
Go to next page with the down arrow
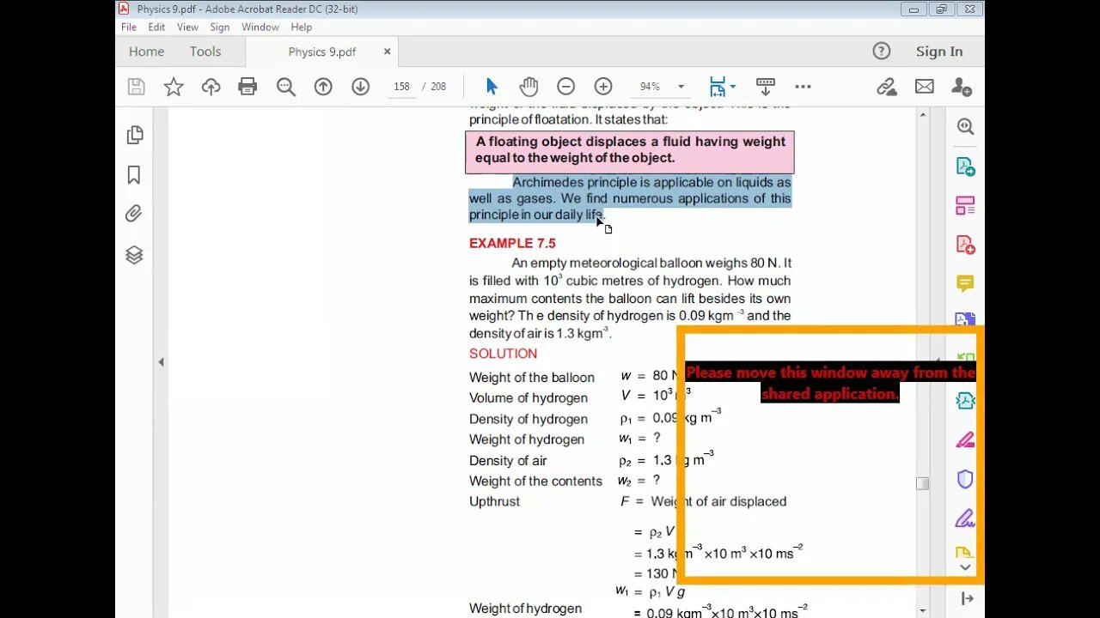coord(360,87)
